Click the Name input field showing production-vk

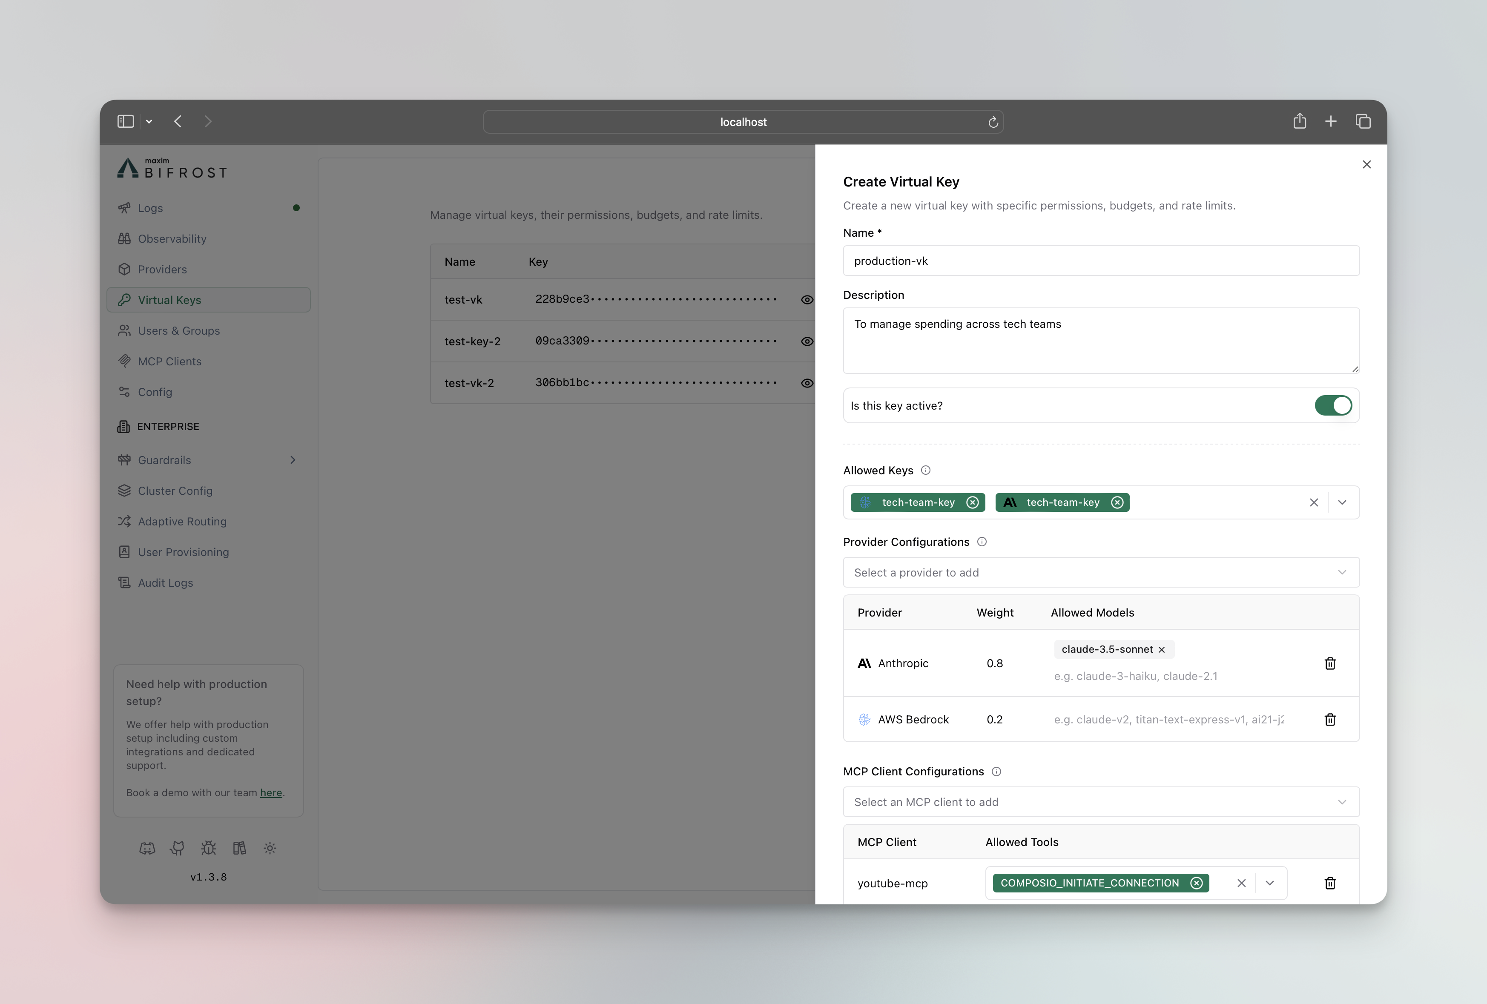point(1100,261)
